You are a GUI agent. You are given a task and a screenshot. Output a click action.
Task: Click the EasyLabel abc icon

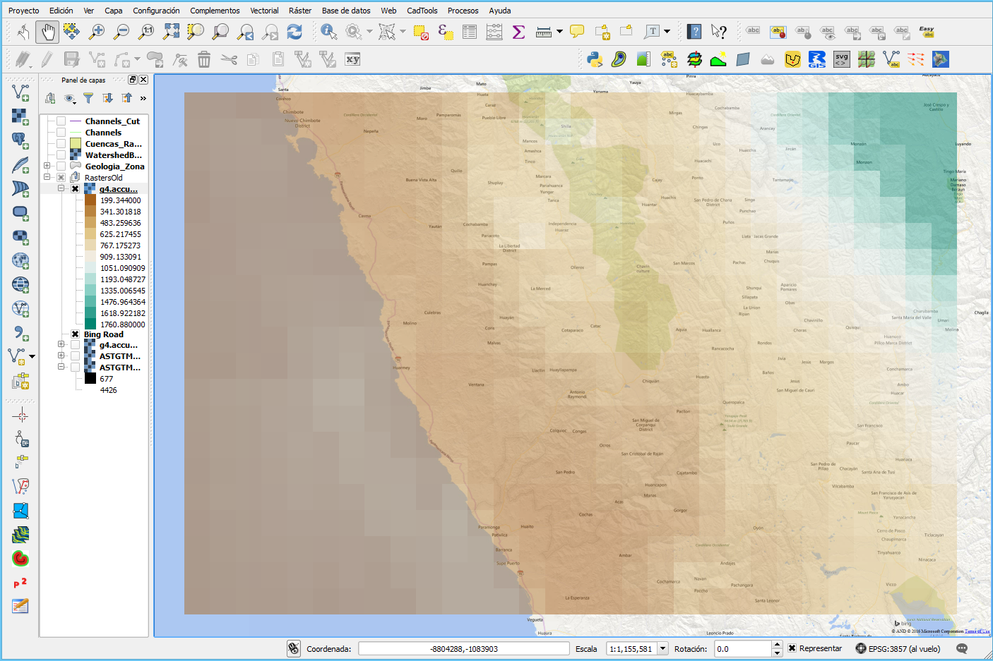[x=927, y=32]
